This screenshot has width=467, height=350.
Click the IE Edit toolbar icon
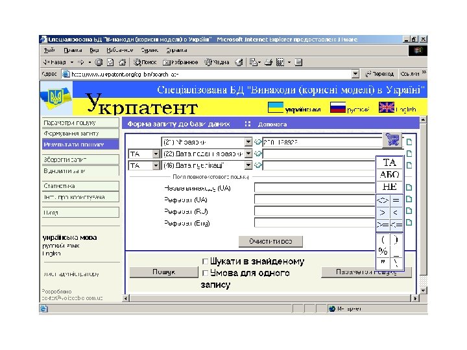coord(280,62)
